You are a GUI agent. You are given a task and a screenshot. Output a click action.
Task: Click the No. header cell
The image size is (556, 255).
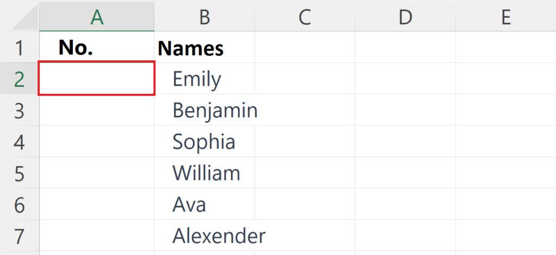(x=97, y=47)
